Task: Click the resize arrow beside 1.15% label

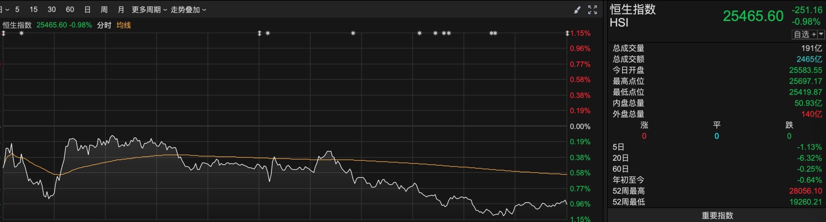Action: [567, 33]
